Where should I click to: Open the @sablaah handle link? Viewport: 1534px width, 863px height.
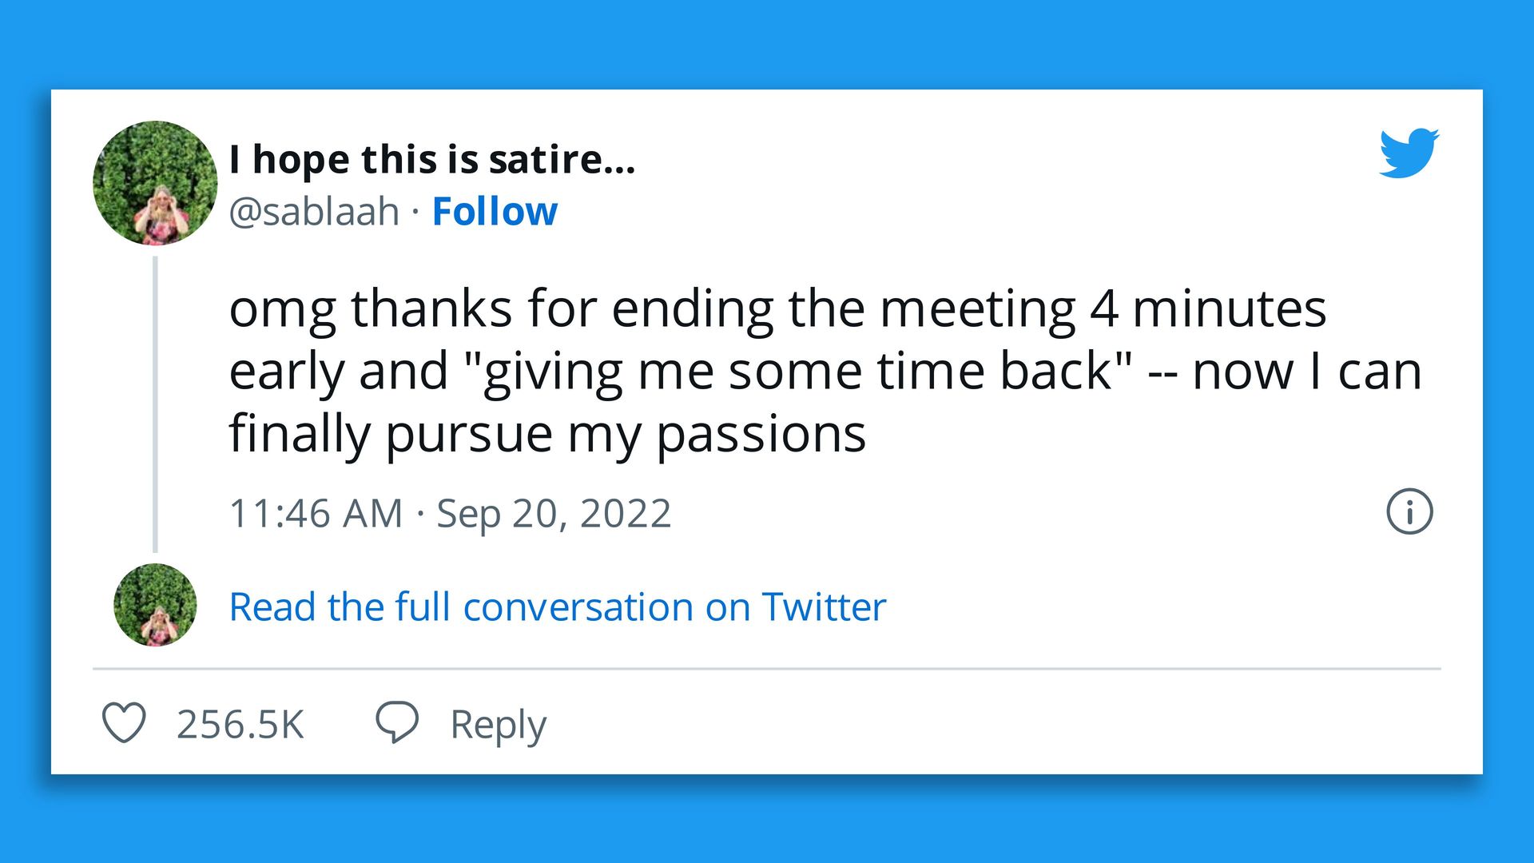click(x=314, y=212)
